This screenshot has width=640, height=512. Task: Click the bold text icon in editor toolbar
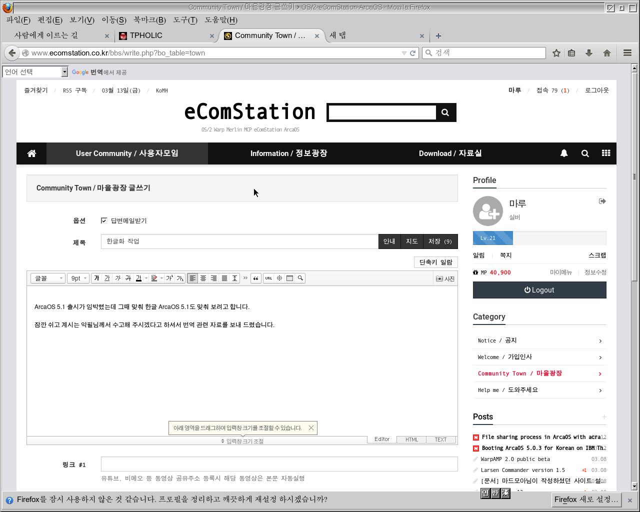coord(96,278)
